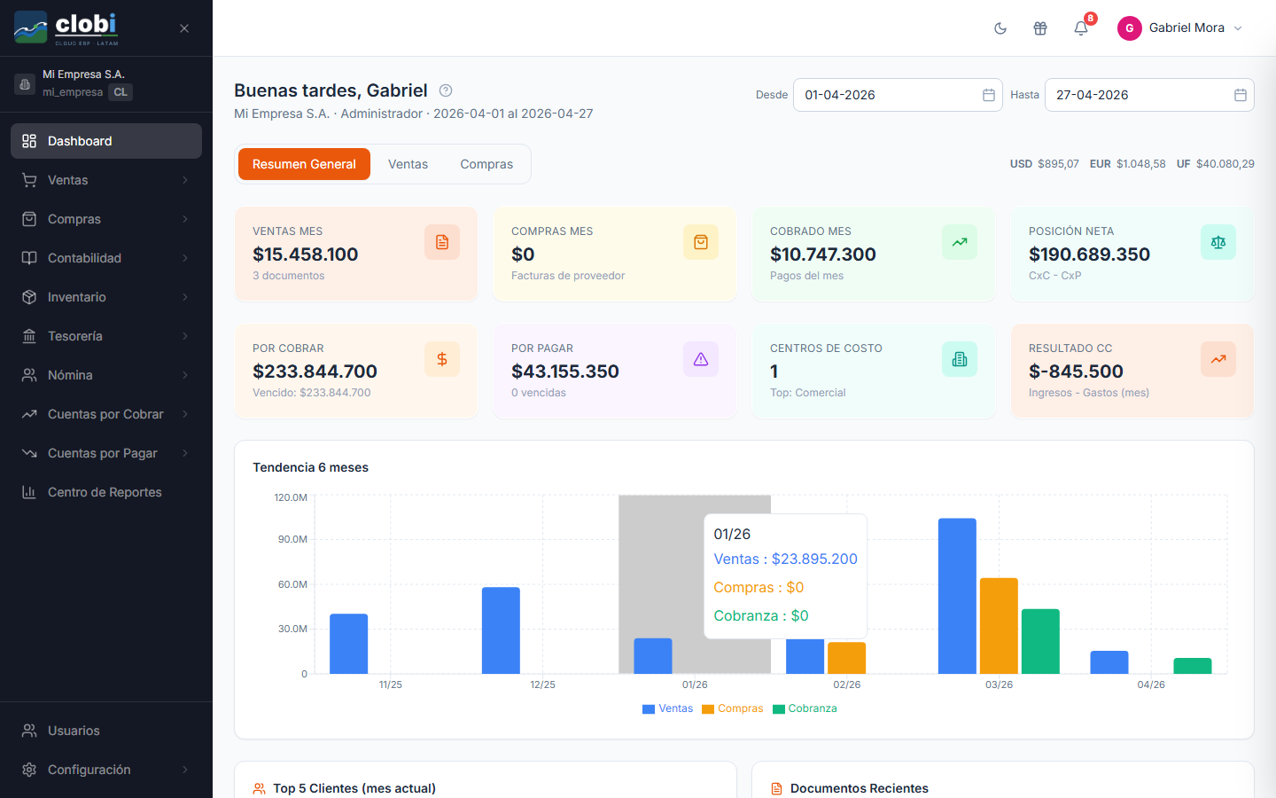This screenshot has width=1276, height=798.
Task: Click the help icon beside the greeting
Action: 446,90
